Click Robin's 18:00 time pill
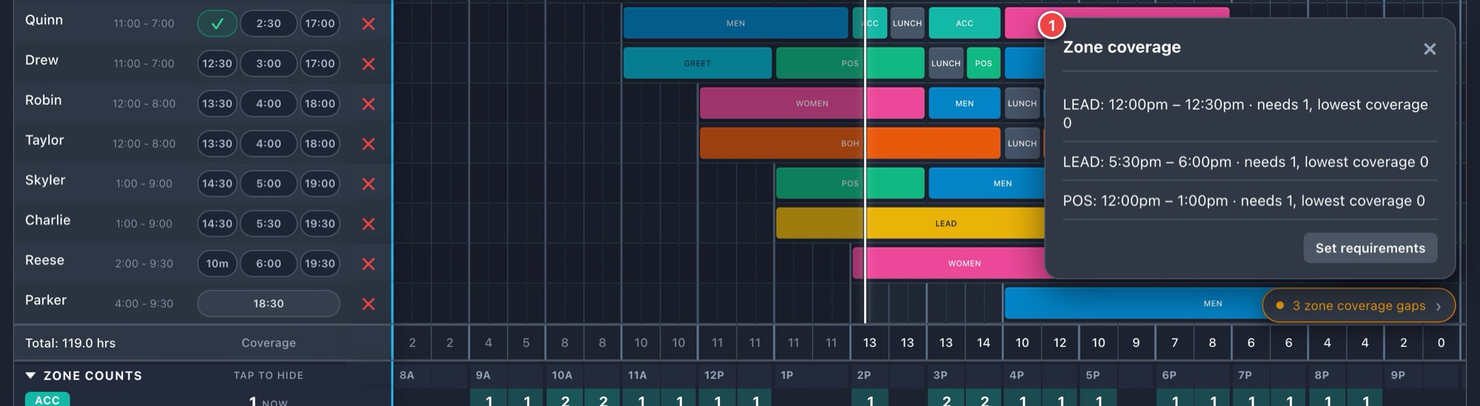 click(320, 104)
